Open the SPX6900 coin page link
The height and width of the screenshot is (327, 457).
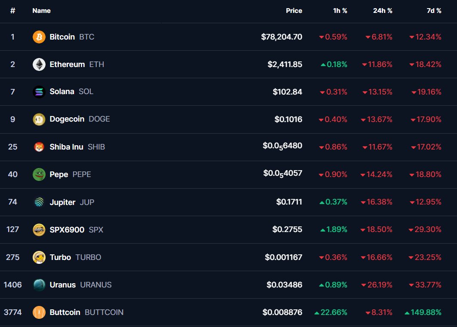pos(67,230)
